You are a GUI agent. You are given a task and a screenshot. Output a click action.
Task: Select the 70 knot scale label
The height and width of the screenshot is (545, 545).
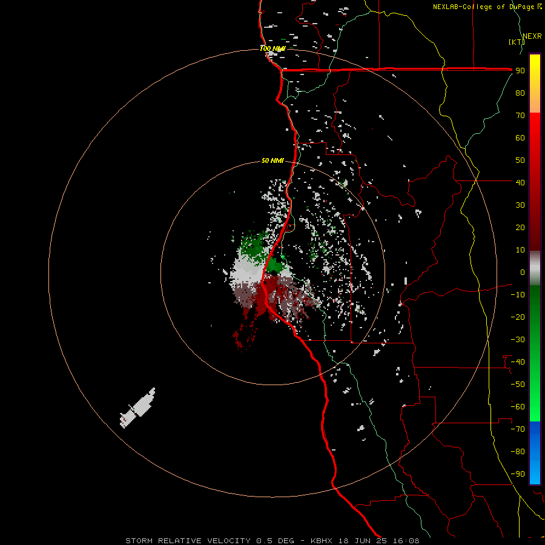[520, 116]
